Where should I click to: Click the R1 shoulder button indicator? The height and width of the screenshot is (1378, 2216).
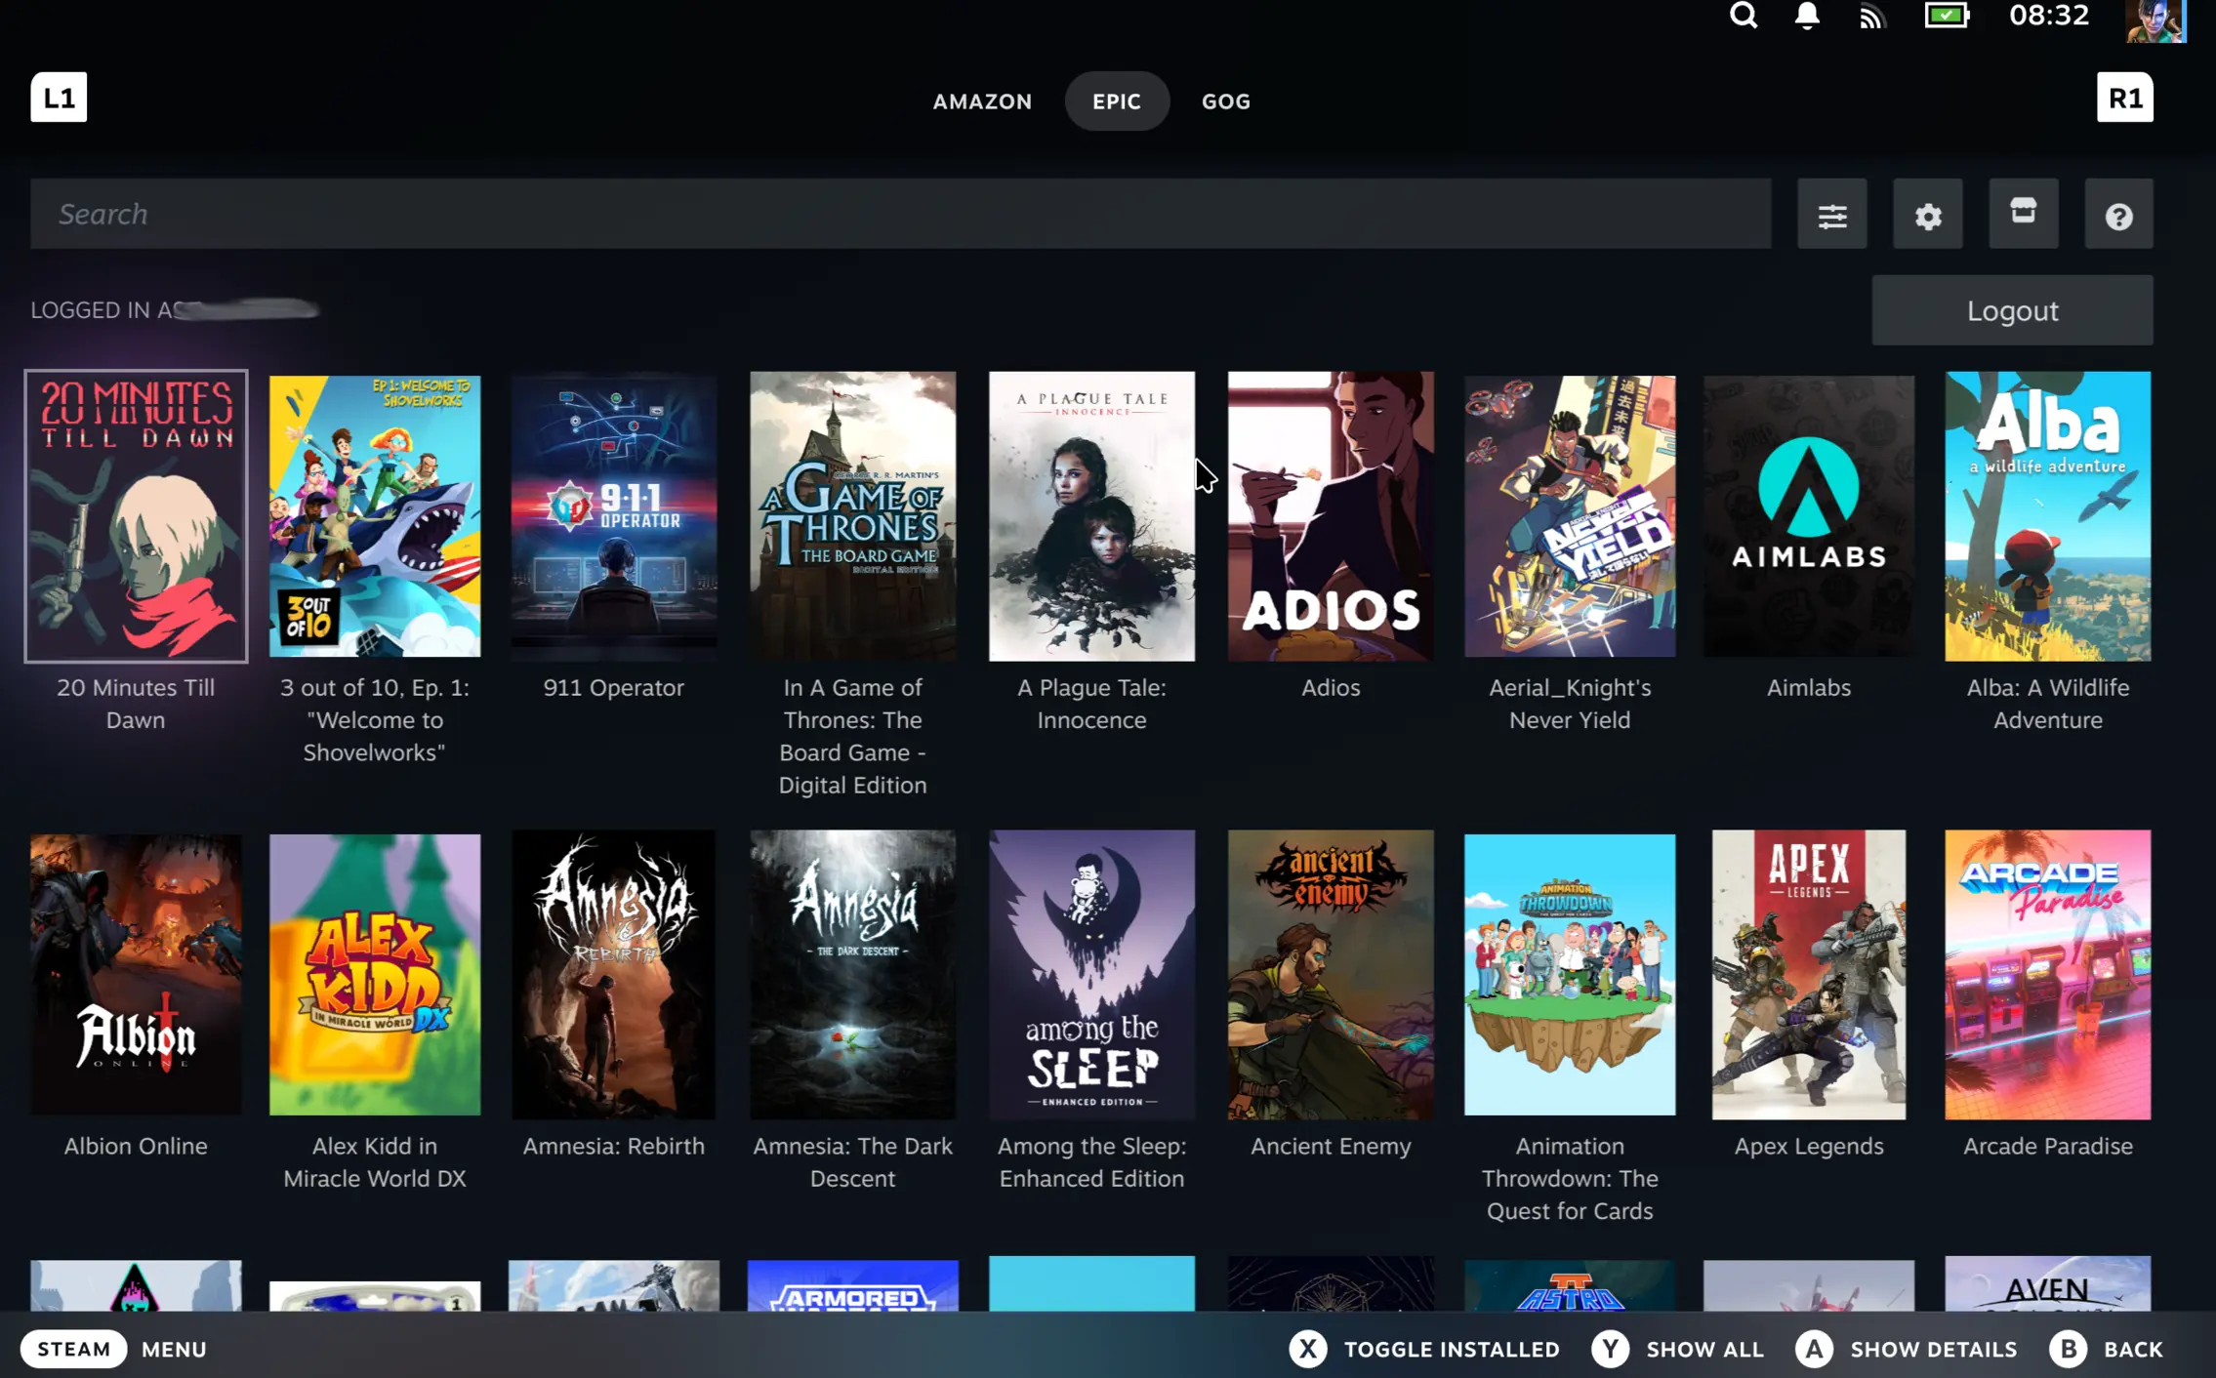click(2124, 98)
